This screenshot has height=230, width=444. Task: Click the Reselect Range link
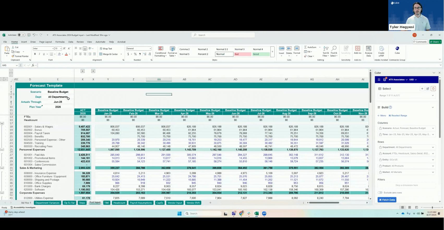[398, 116]
